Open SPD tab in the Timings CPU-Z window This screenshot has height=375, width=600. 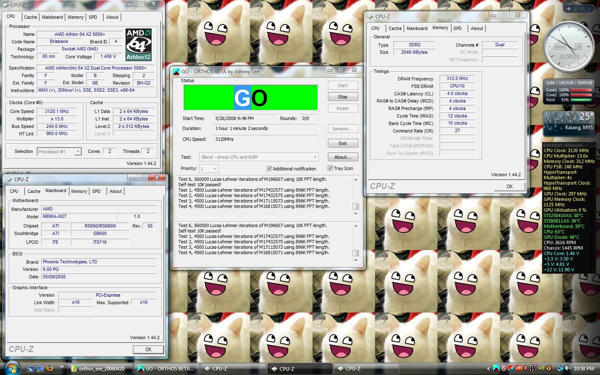[457, 28]
